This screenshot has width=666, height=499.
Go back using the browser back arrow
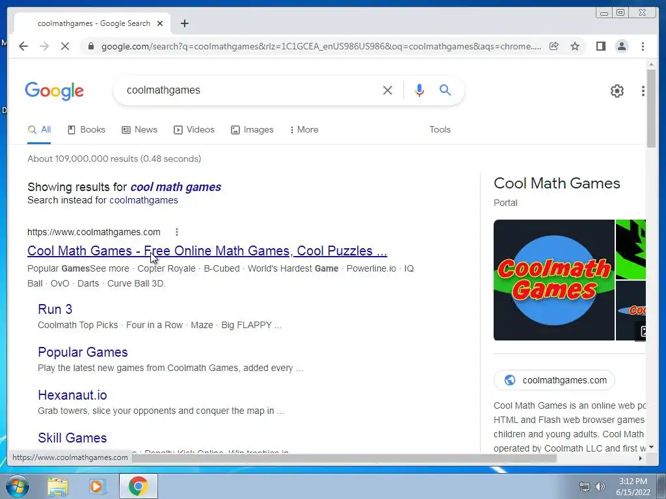click(x=23, y=46)
